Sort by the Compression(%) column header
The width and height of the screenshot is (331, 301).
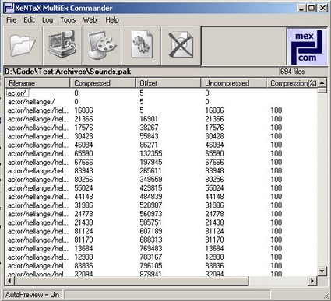point(291,83)
